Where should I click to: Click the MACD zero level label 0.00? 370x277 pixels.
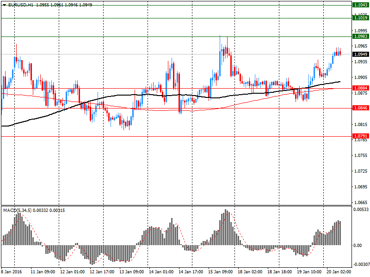pos(357,246)
